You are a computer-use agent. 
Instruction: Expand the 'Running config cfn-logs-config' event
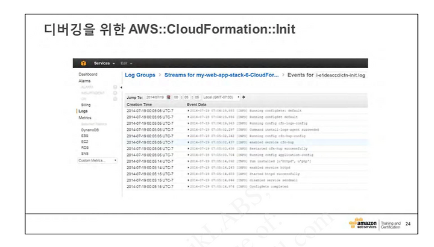(189, 123)
